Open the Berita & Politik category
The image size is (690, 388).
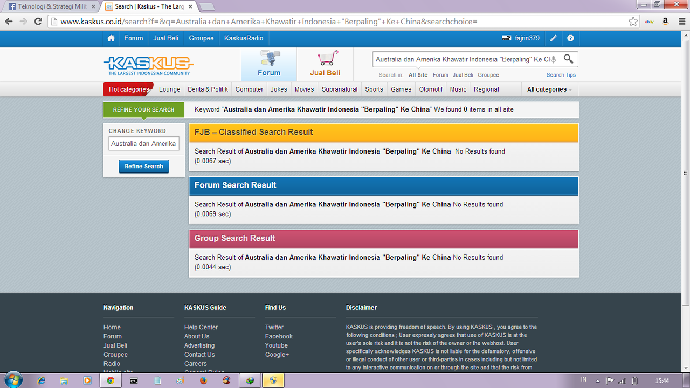[x=208, y=89]
